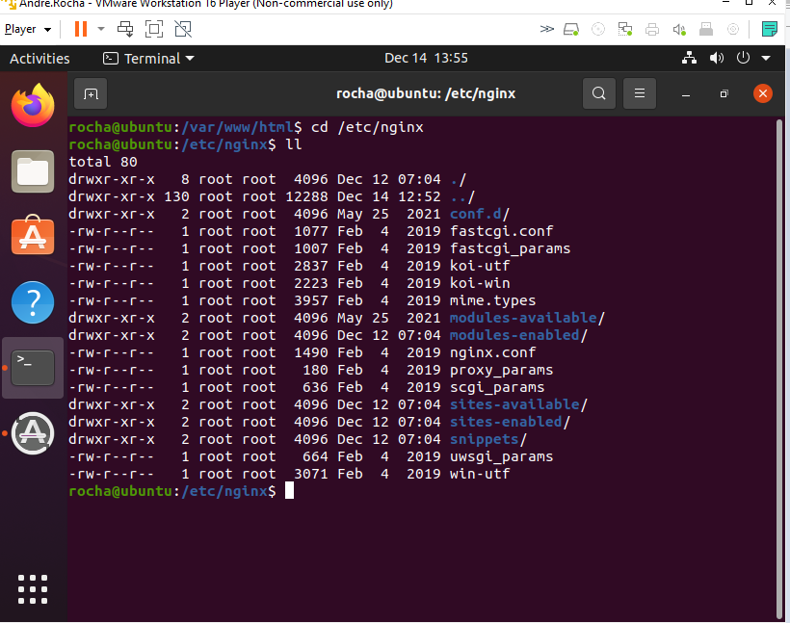Click the VM sound adapter icon
The width and height of the screenshot is (790, 623).
(x=678, y=29)
